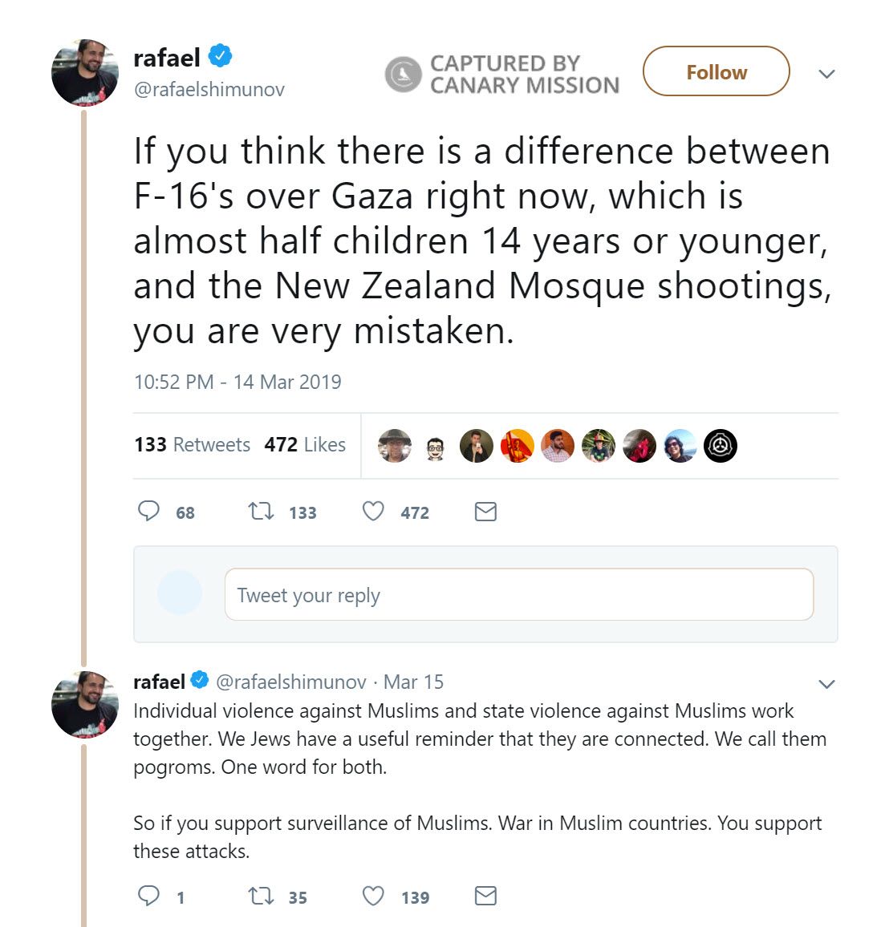889x927 pixels.
Task: Click the heart icon showing 139 likes
Action: (x=372, y=896)
